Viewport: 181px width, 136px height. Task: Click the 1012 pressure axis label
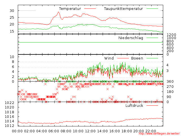coord(9,126)
